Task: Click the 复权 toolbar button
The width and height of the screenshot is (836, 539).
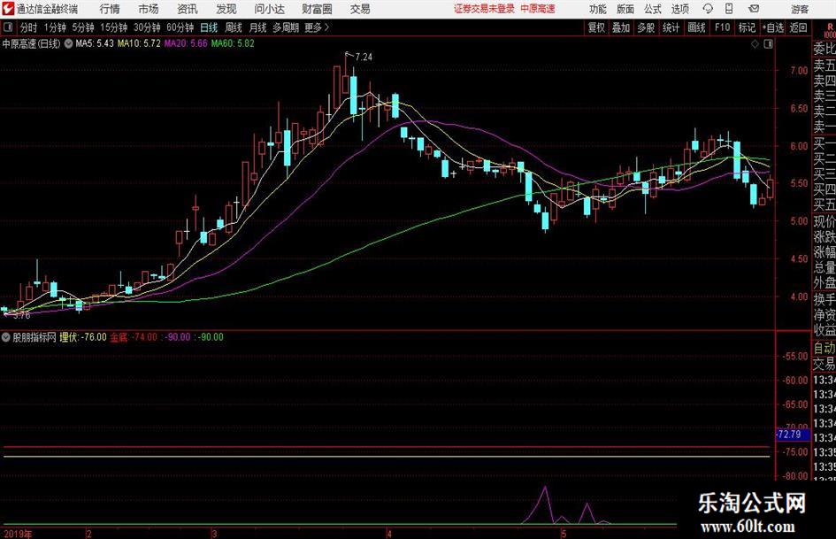Action: click(596, 27)
